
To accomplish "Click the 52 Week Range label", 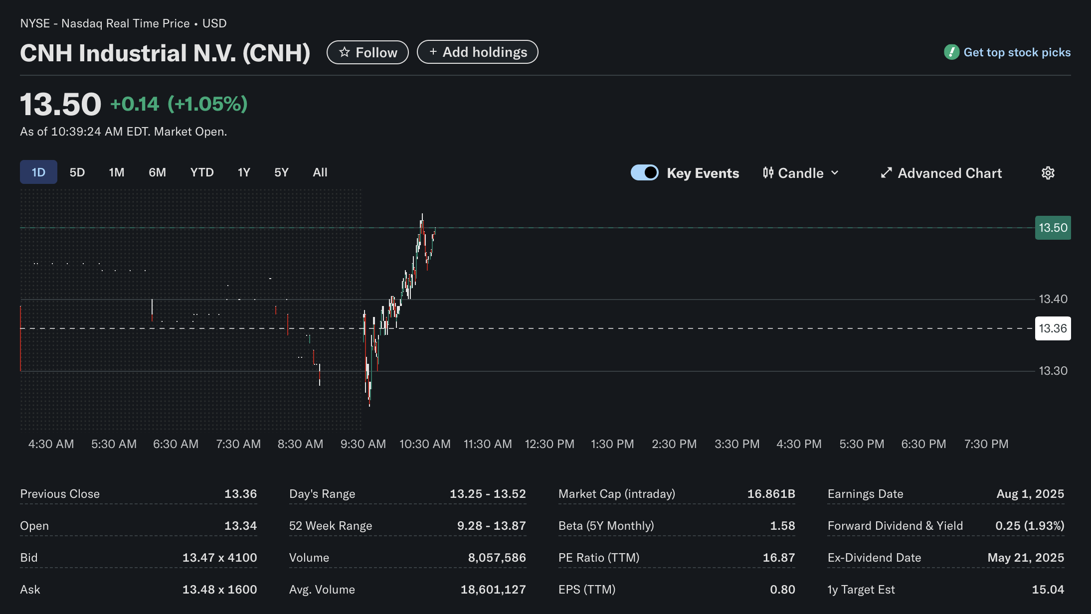I will 331,526.
